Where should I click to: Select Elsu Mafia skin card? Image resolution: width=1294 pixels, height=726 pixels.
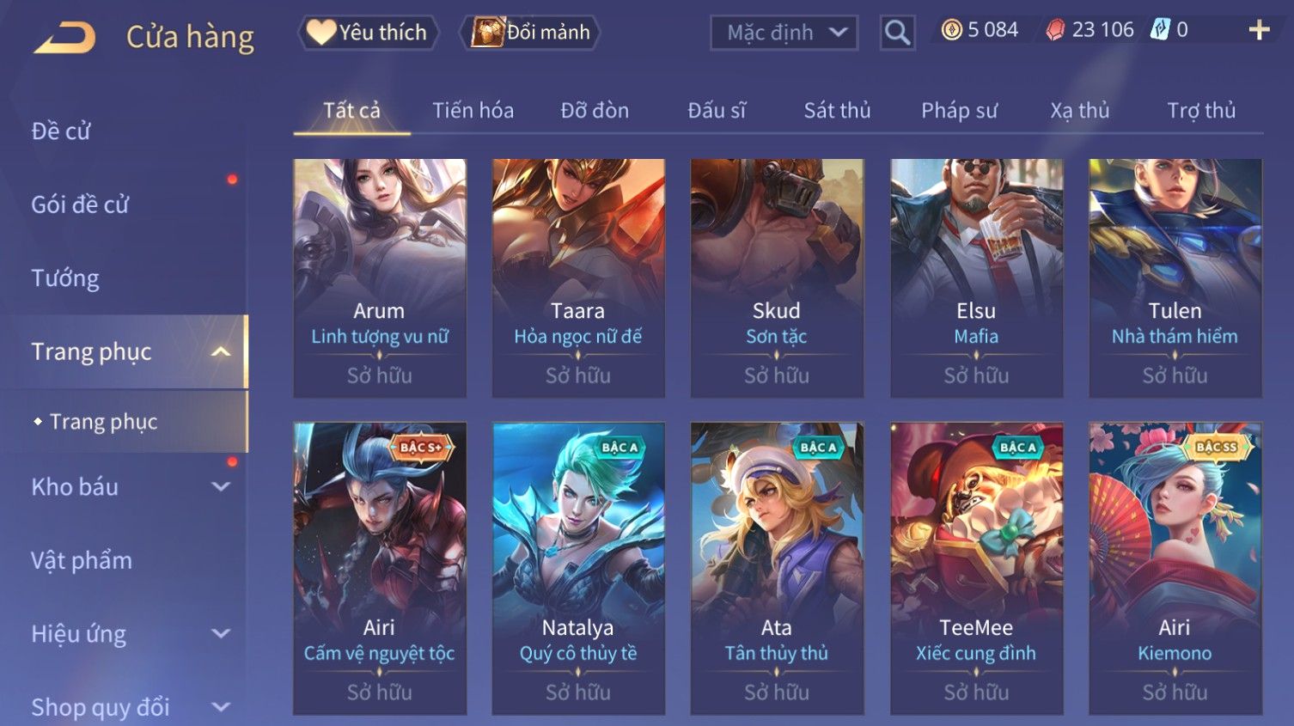tap(976, 278)
